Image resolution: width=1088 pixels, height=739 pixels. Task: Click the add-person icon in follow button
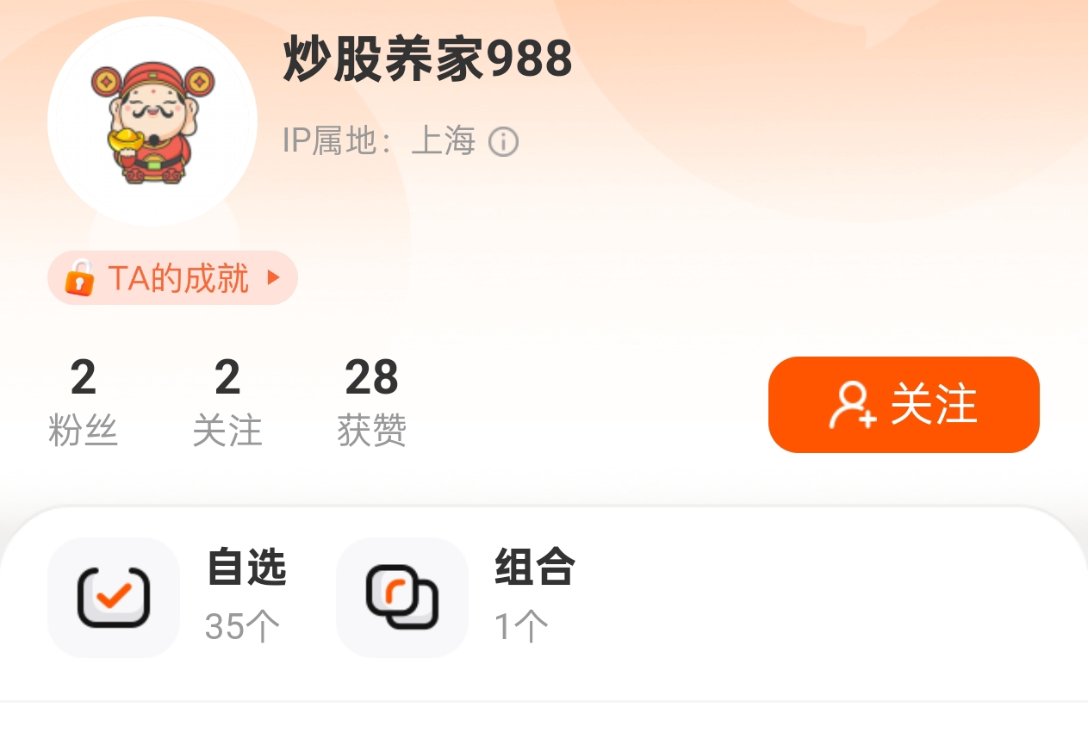point(853,405)
